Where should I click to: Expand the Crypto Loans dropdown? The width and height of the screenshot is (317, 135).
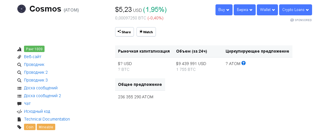click(x=295, y=10)
